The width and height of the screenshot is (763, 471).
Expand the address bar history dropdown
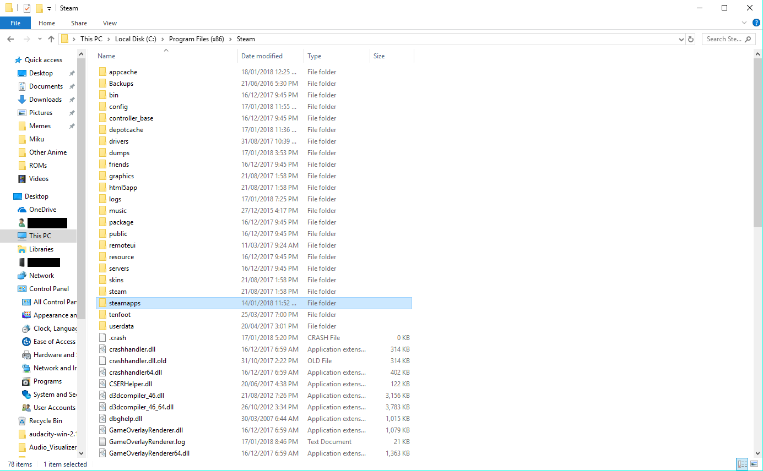[x=681, y=39]
